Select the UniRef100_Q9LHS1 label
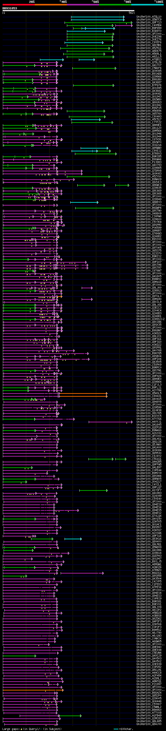 [149, 439]
